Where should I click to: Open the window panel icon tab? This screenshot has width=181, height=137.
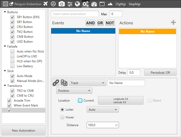click(x=102, y=4)
